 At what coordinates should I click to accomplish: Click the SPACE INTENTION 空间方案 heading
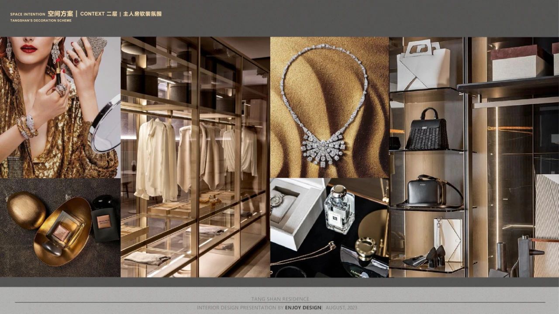pos(42,14)
